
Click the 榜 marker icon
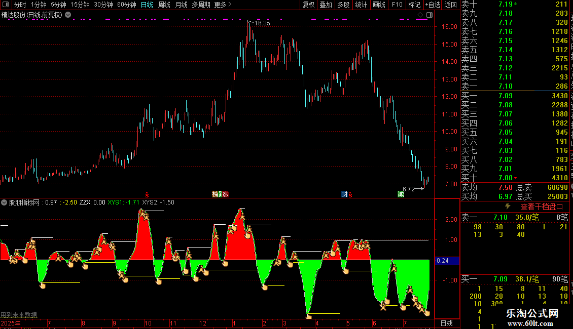(x=215, y=194)
